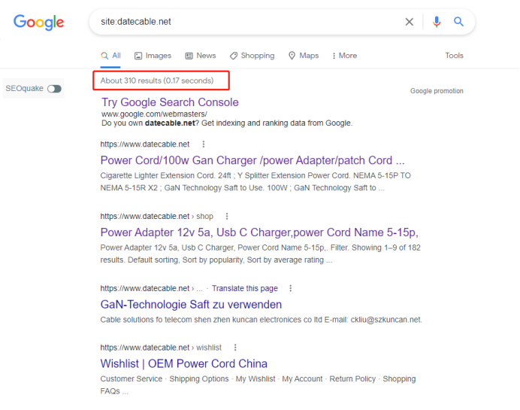Click the https://www.datecable.net › shop breadcrumb
Screen dimensions: 520x410
[156, 216]
